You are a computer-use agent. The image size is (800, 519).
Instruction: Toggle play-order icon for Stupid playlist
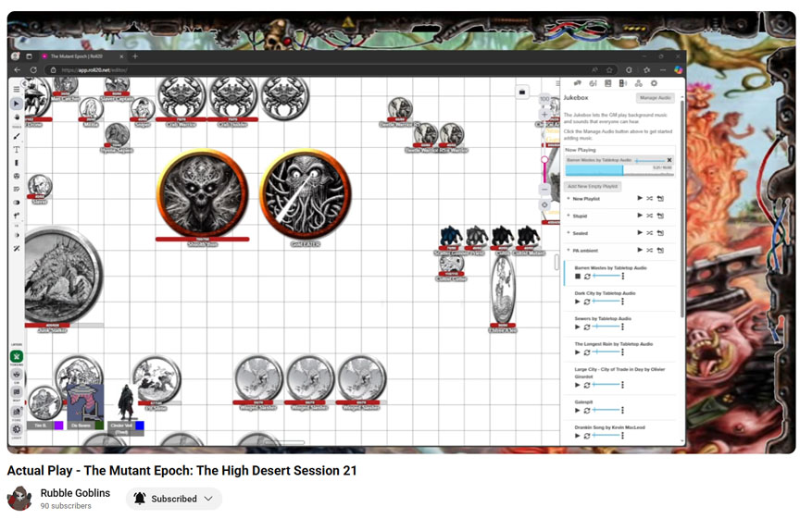661,216
